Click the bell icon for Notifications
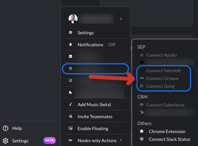 click(71, 44)
